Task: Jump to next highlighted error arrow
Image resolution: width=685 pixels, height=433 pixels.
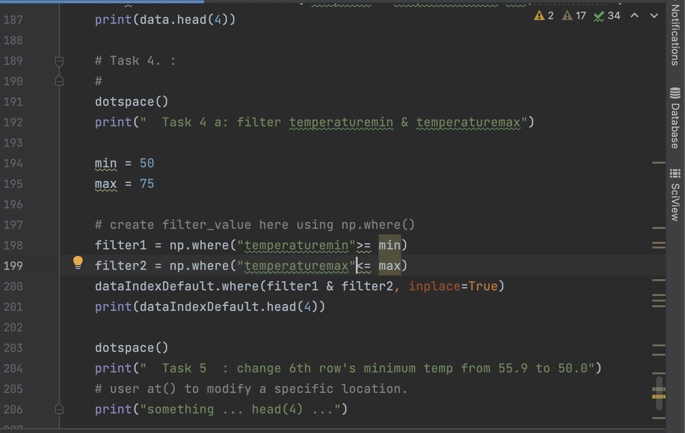Action: click(x=654, y=15)
